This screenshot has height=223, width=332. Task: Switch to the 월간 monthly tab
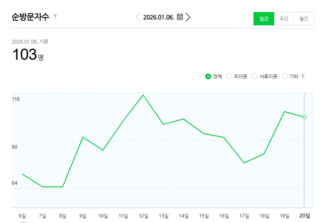(304, 19)
